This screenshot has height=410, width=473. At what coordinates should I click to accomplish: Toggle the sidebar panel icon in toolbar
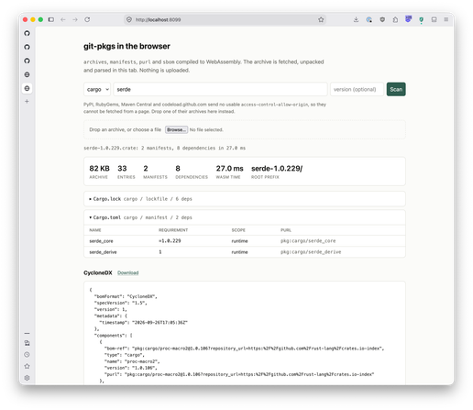[x=51, y=19]
